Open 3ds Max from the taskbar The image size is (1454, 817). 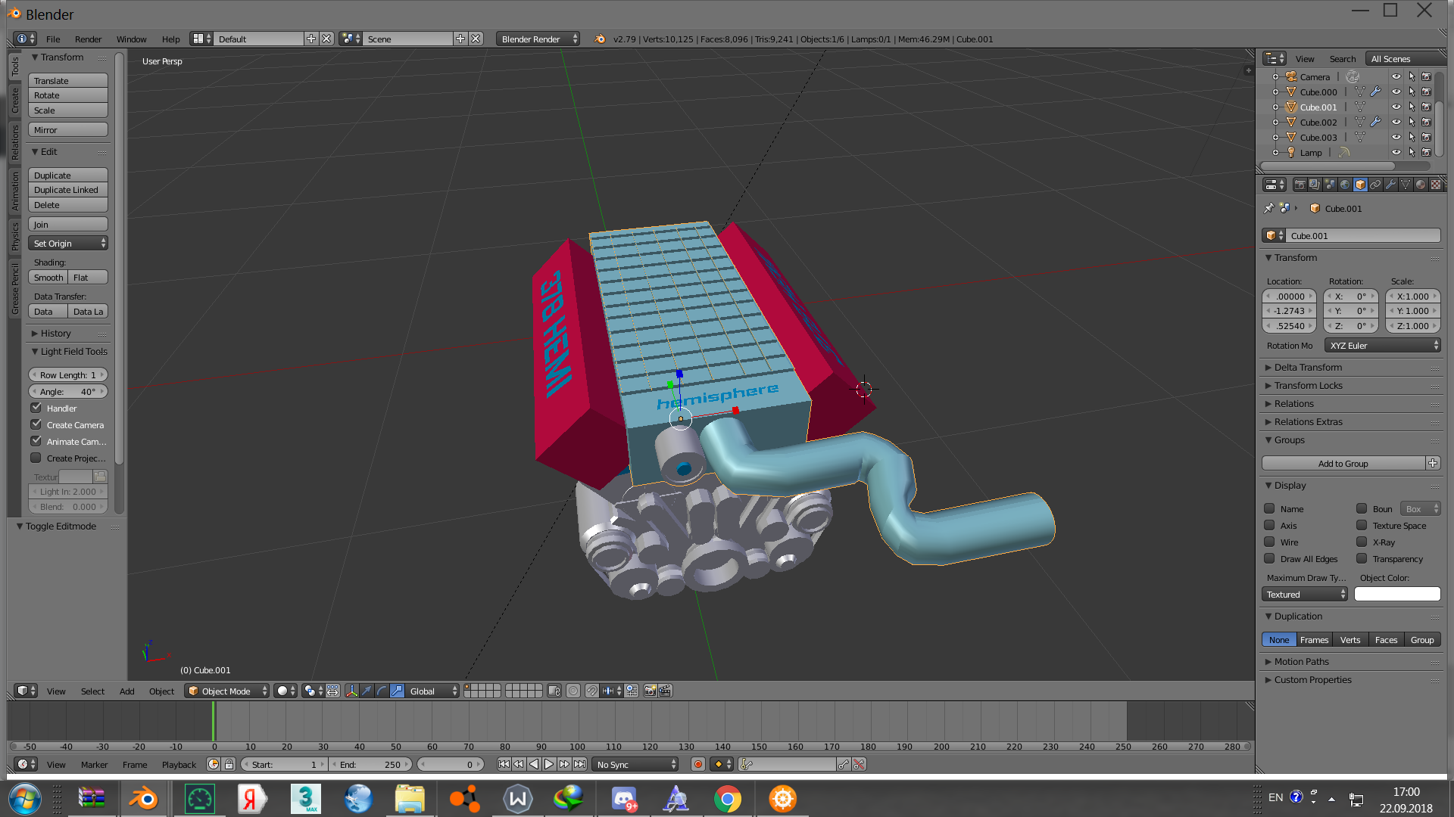(x=306, y=799)
